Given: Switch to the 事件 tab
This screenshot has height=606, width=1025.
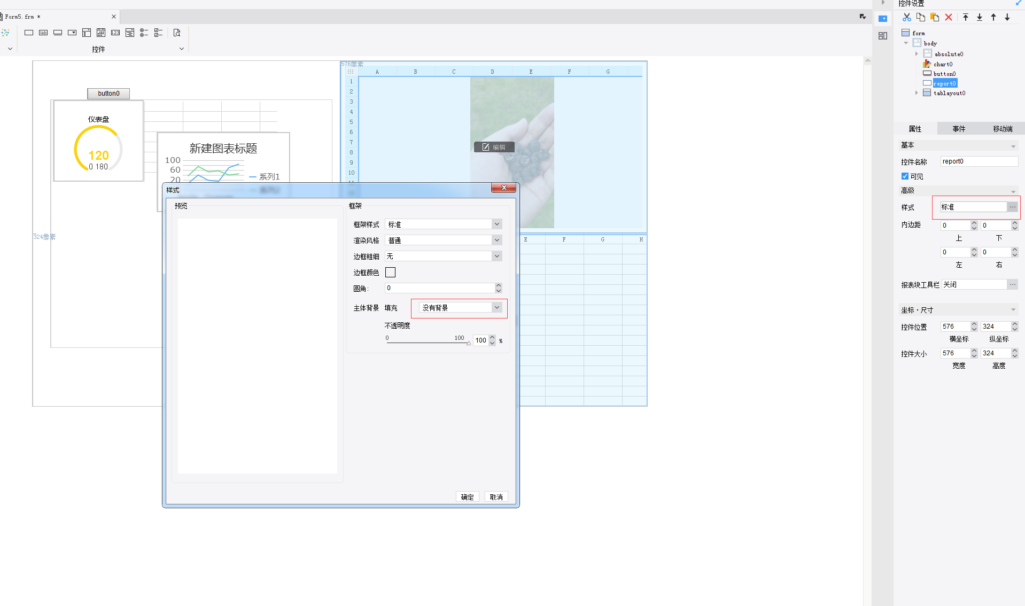Looking at the screenshot, I should pos(959,129).
